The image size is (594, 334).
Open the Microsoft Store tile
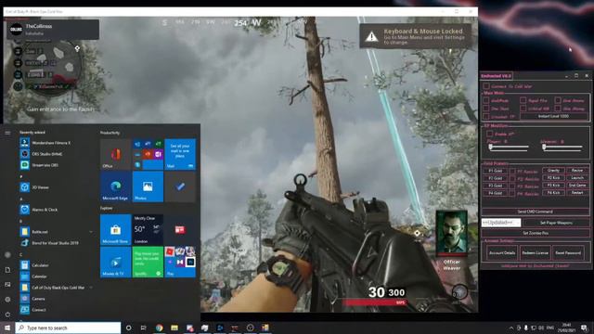pos(115,229)
